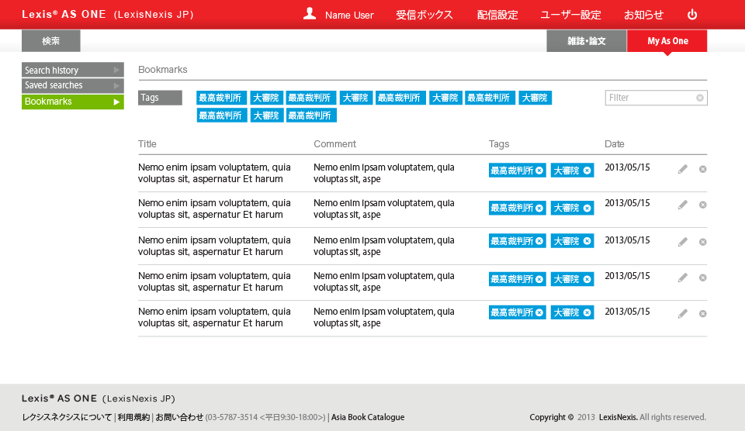745x431 pixels.
Task: Remove 大審院 tag from fourth row
Action: point(587,279)
